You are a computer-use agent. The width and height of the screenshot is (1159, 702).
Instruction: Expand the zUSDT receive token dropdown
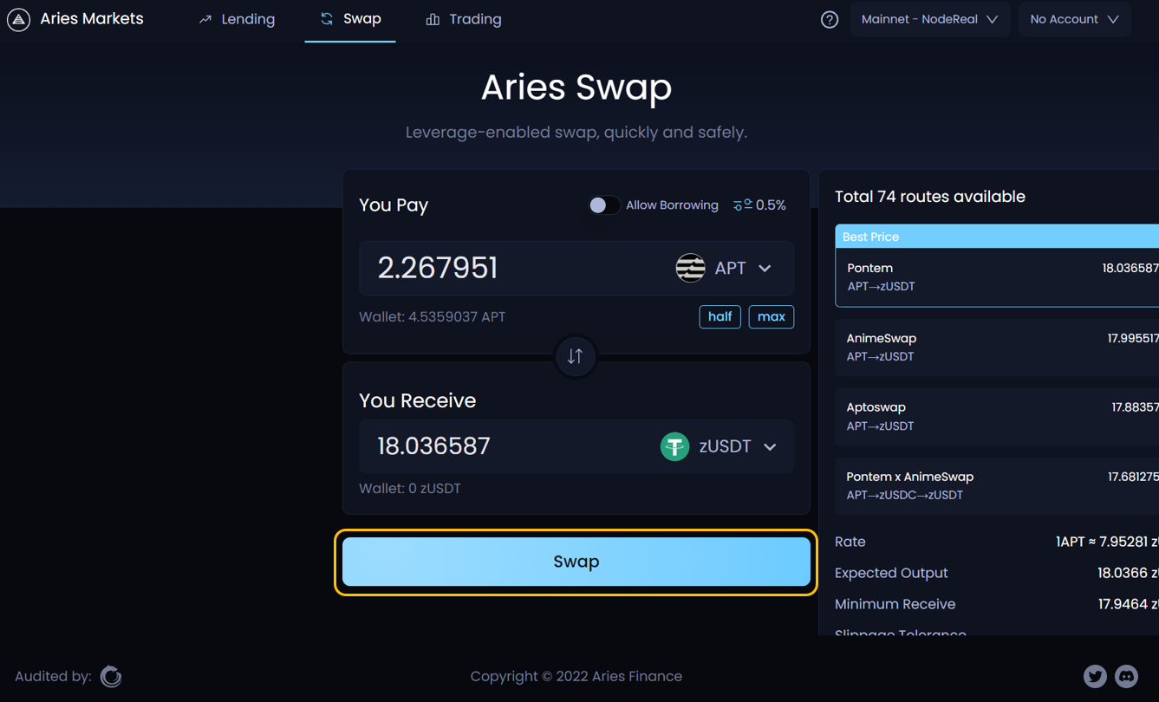pyautogui.click(x=770, y=447)
